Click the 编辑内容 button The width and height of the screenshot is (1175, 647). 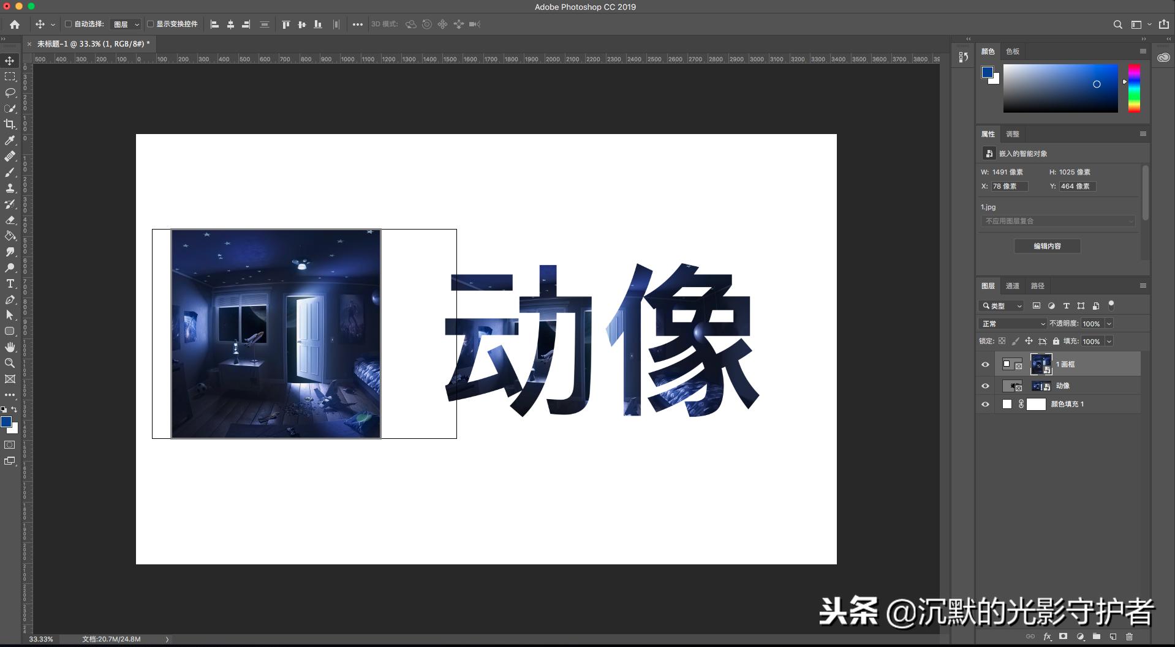1048,245
